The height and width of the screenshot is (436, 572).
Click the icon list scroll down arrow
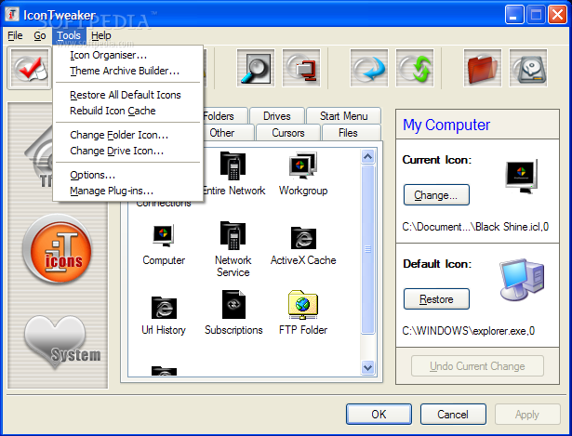(x=367, y=367)
